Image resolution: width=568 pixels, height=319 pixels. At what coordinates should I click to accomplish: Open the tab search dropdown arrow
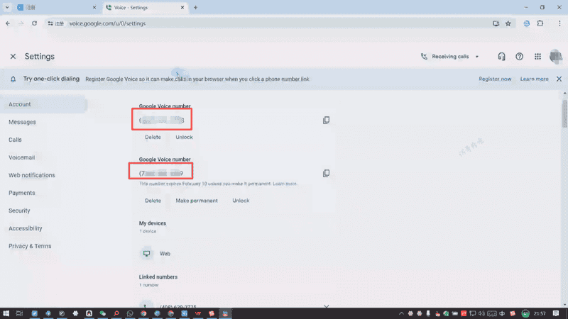click(x=7, y=7)
